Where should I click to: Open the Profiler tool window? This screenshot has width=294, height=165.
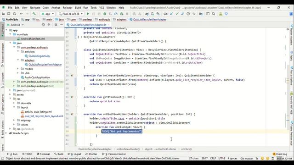(x=91, y=154)
